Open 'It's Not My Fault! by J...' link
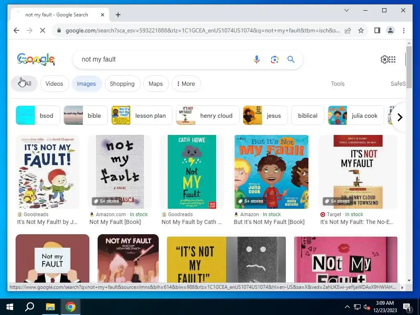Viewport: 420px width, 315px height. tap(47, 222)
